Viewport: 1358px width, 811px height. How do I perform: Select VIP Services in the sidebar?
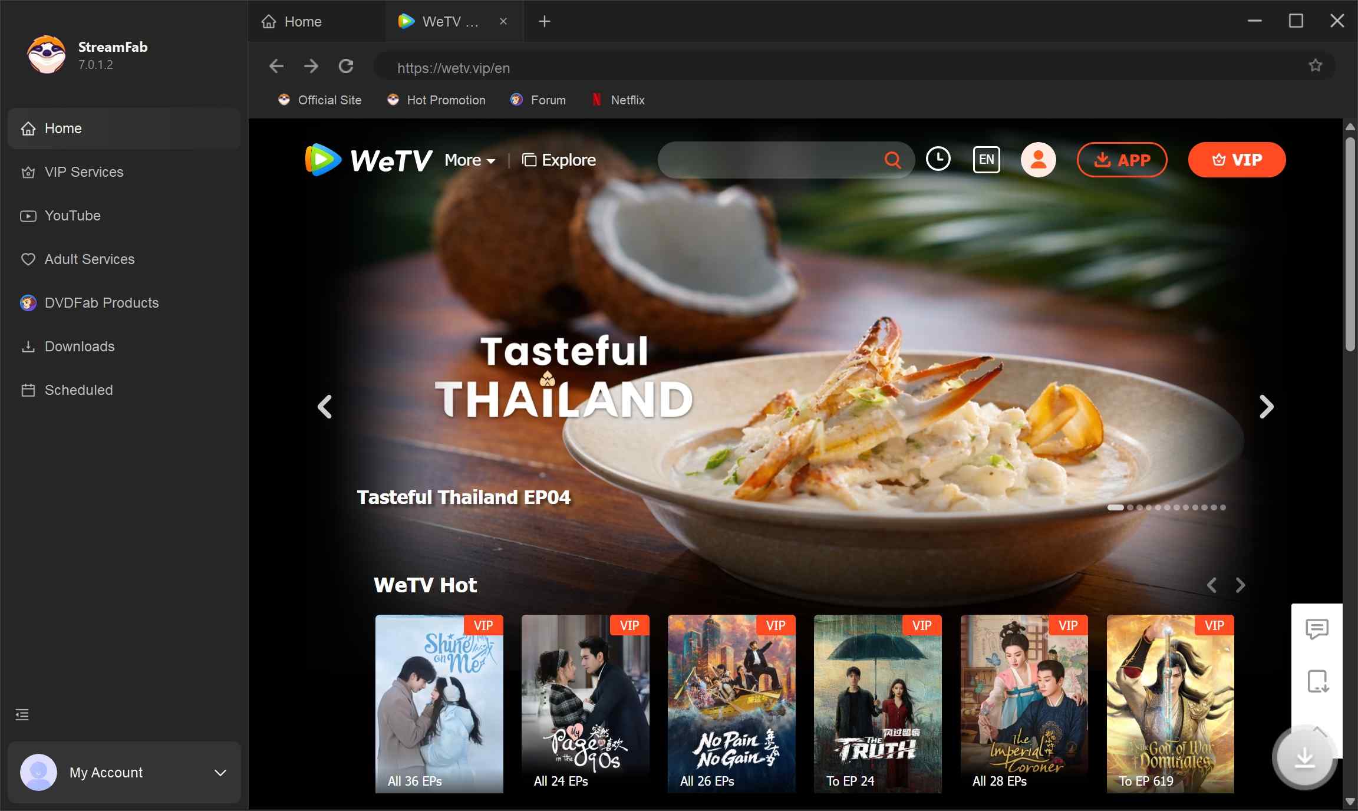pos(84,172)
